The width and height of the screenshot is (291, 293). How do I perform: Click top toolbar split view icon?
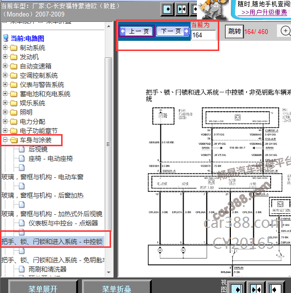182,9
